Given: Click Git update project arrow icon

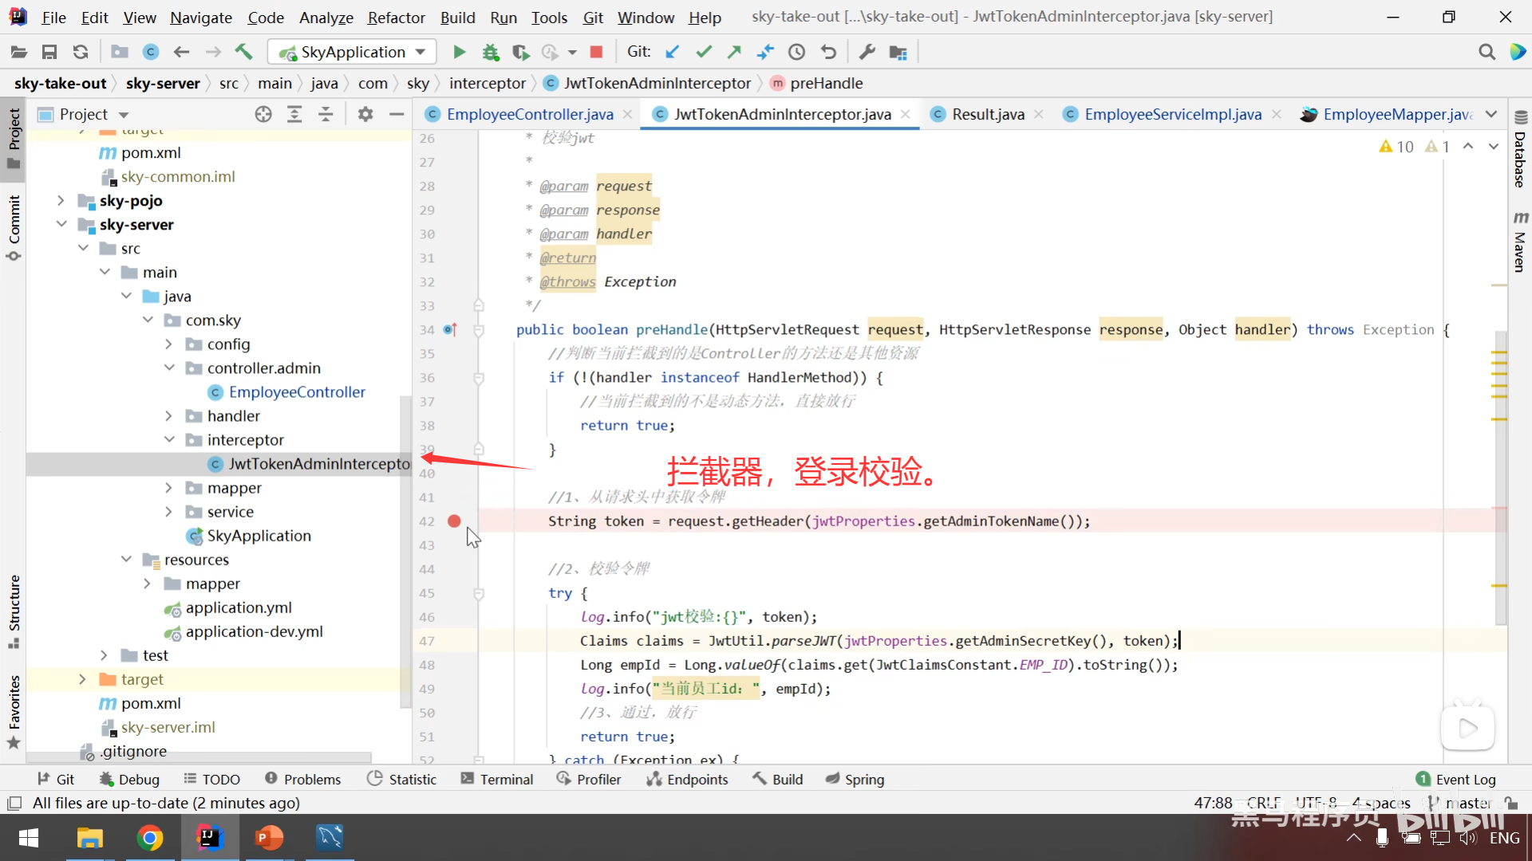Looking at the screenshot, I should [673, 53].
